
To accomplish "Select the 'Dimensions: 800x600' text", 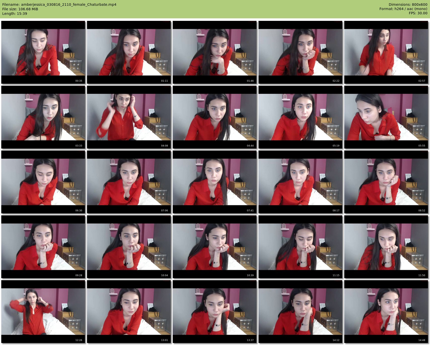I will (x=408, y=5).
